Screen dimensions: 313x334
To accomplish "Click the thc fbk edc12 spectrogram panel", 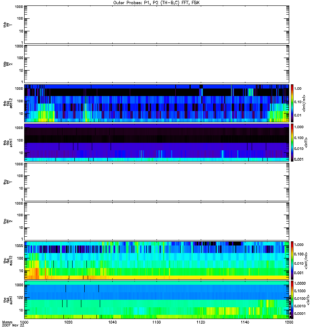I will point(156,260).
